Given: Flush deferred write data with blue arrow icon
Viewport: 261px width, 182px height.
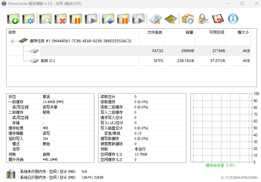Looking at the screenshot, I should [108, 19].
